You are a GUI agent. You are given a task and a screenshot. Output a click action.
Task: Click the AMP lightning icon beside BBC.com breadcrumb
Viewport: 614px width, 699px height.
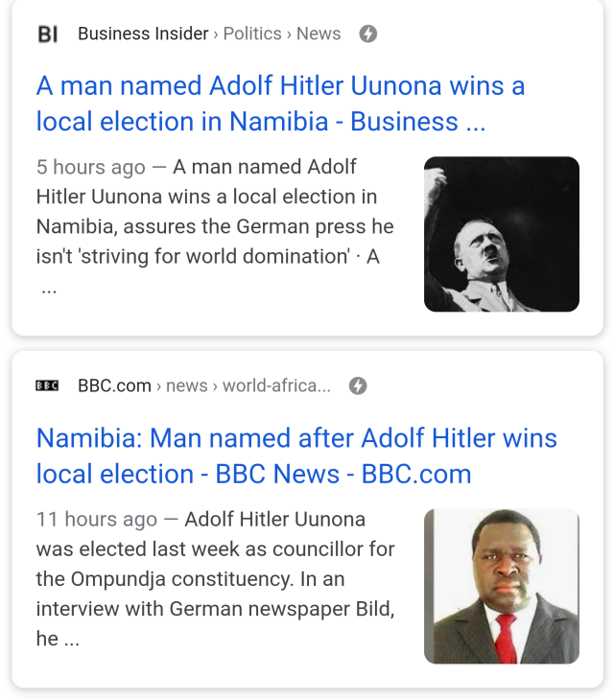[x=357, y=385]
